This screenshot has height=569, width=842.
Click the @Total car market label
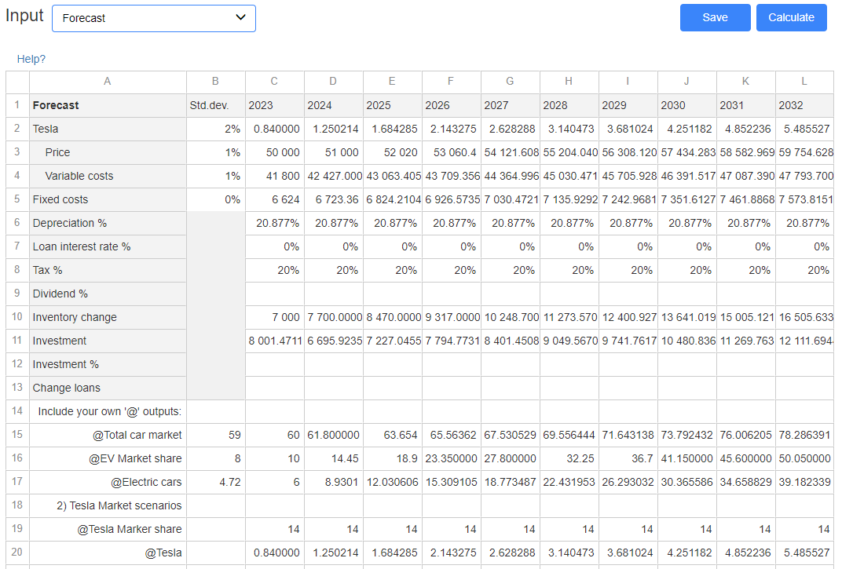(108, 435)
